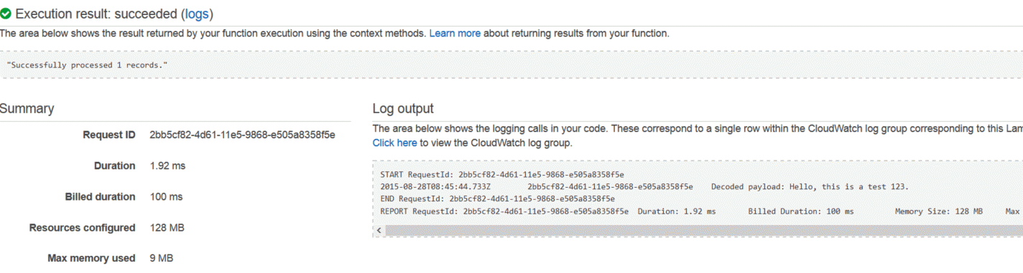Click the 100 ms Billed duration value
This screenshot has width=1023, height=273.
[x=166, y=196]
